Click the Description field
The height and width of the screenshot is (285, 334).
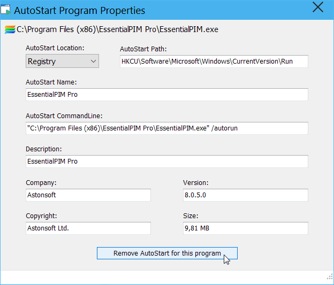tap(167, 161)
